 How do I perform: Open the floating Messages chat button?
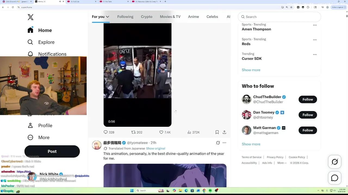click(x=335, y=178)
